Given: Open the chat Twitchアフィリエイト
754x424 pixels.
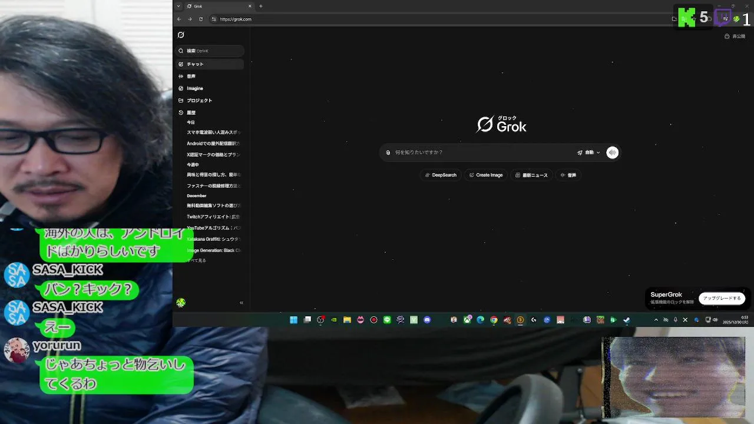Looking at the screenshot, I should click(x=213, y=217).
